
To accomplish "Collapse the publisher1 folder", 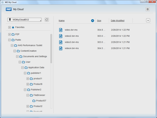I will [x=25, y=73].
